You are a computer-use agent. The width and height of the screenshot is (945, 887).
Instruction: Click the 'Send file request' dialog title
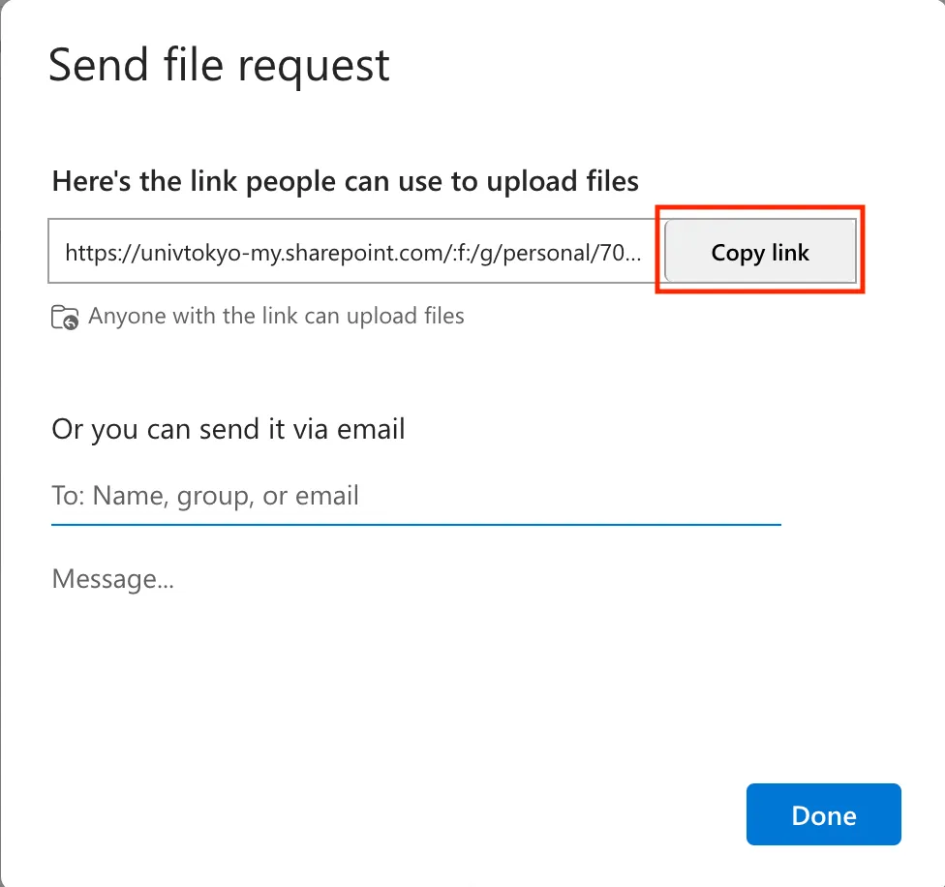pos(219,65)
